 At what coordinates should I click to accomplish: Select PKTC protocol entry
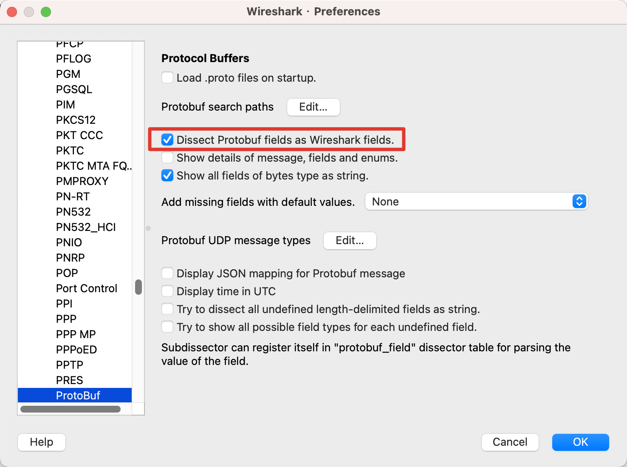[x=75, y=151]
